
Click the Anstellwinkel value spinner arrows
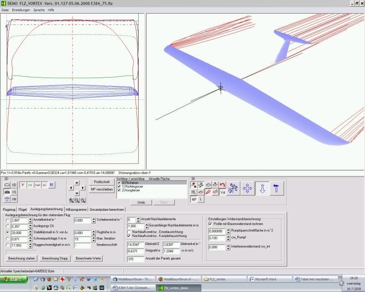pyautogui.click(x=30, y=220)
